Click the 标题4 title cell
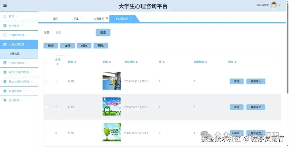 tap(71, 133)
